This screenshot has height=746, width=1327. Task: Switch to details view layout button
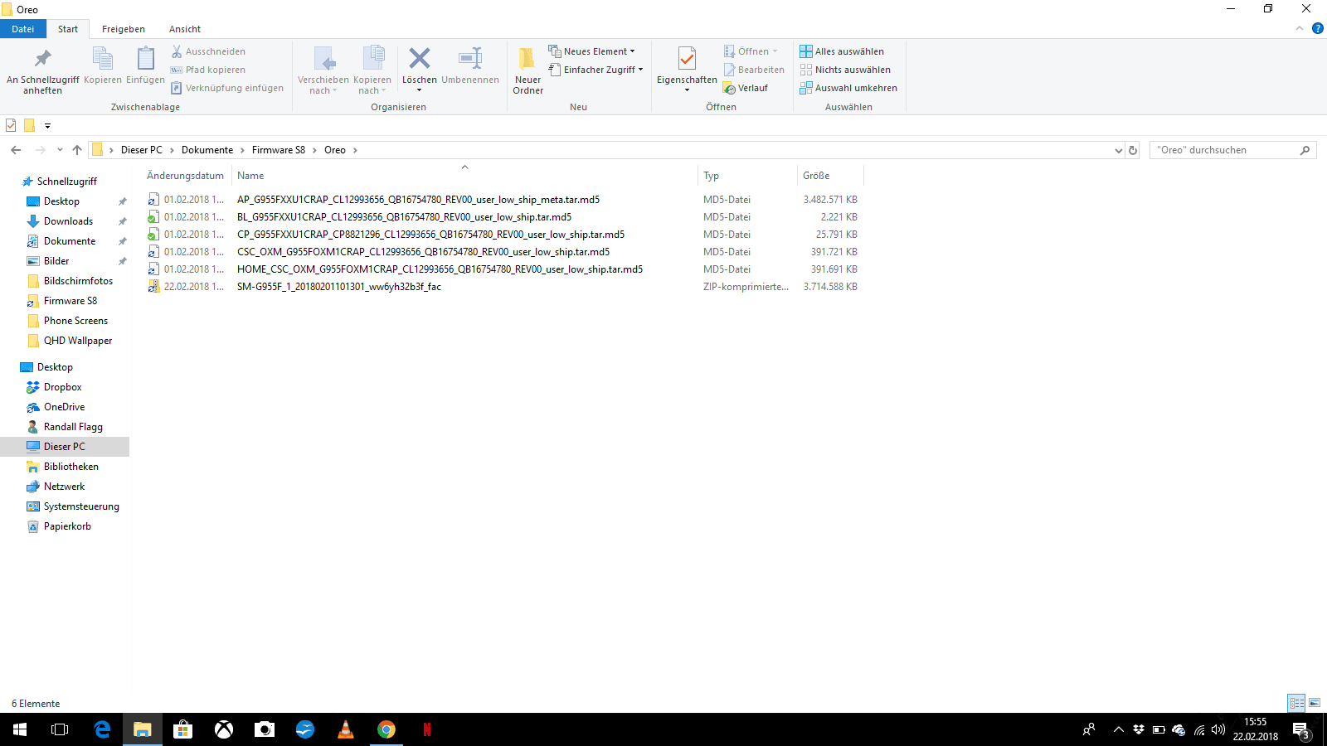(1296, 703)
